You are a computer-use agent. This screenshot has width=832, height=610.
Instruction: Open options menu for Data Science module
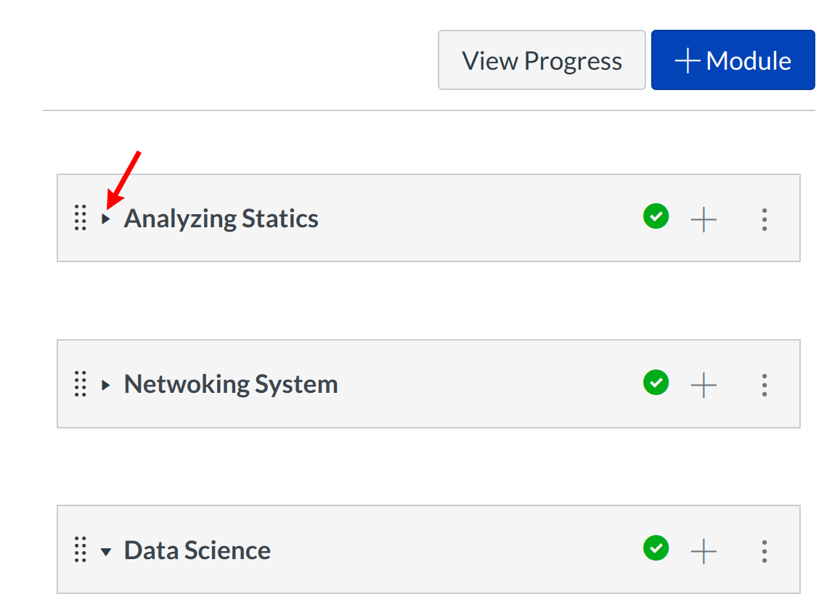pos(764,551)
